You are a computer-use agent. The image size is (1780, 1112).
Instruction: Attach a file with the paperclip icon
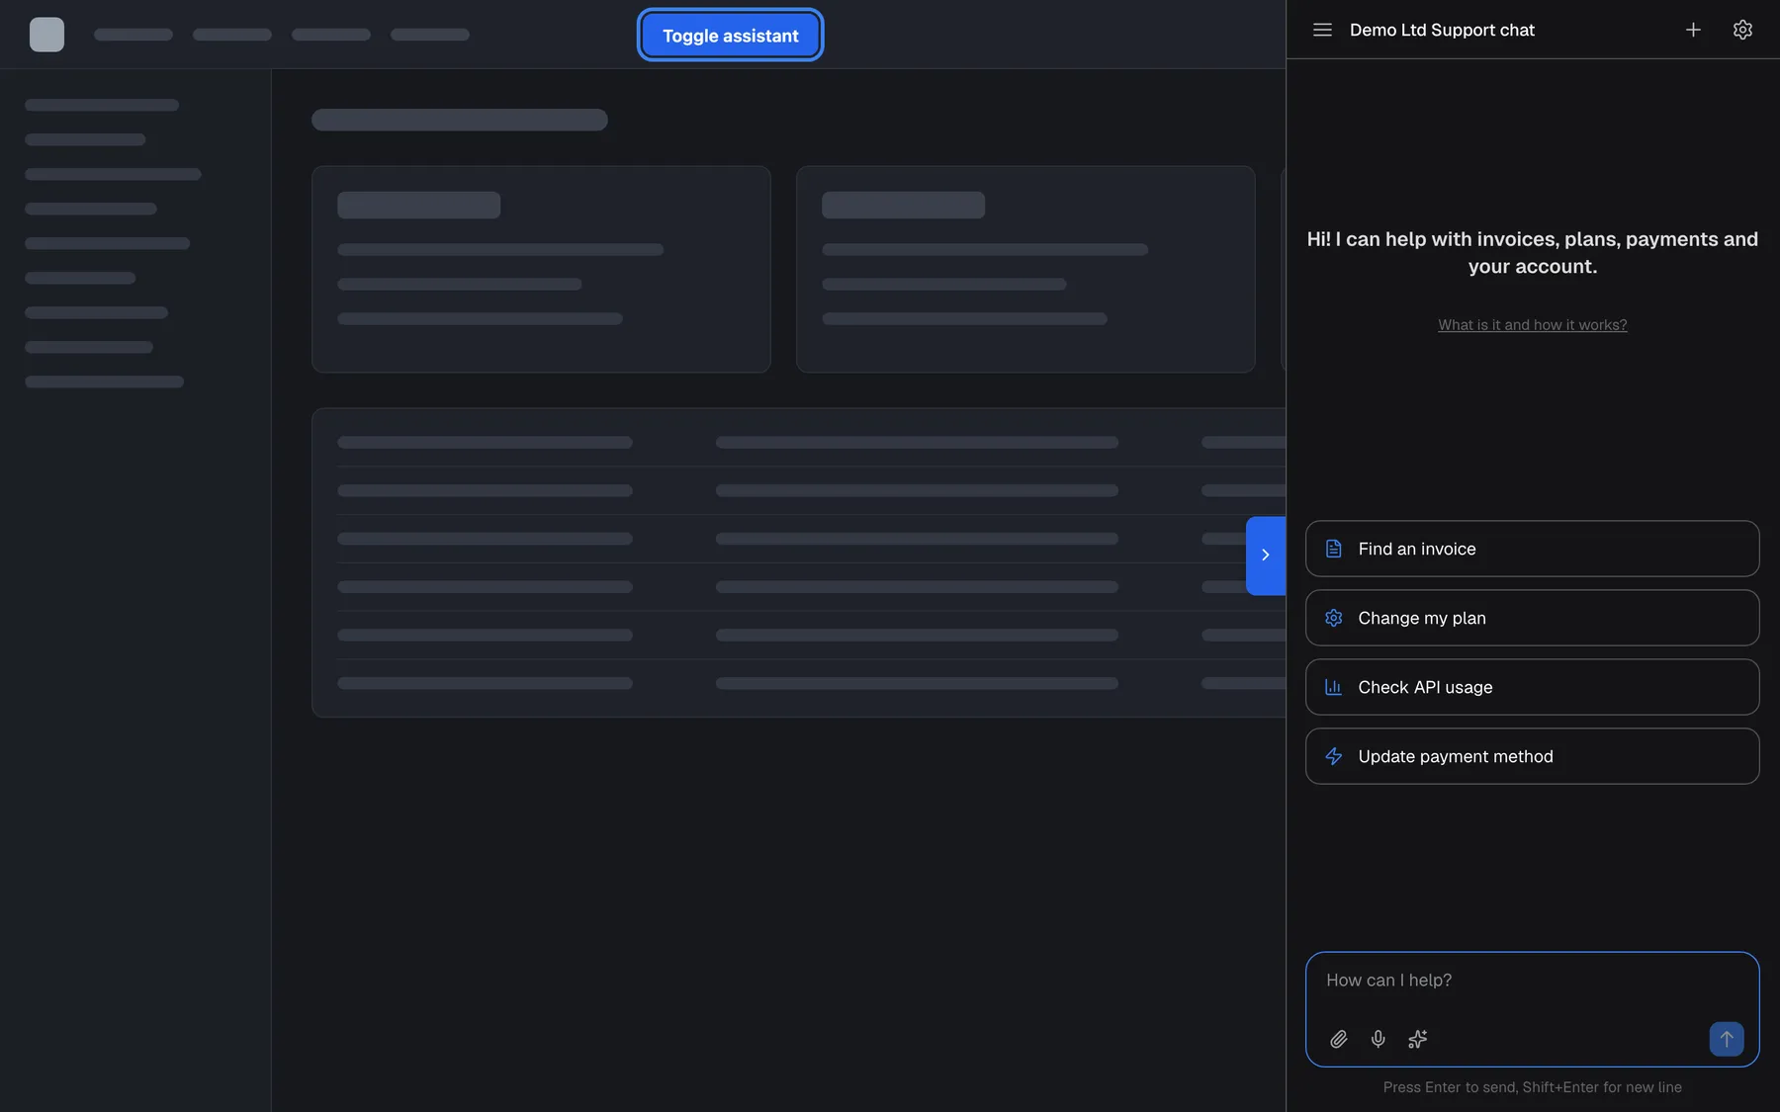(x=1338, y=1039)
